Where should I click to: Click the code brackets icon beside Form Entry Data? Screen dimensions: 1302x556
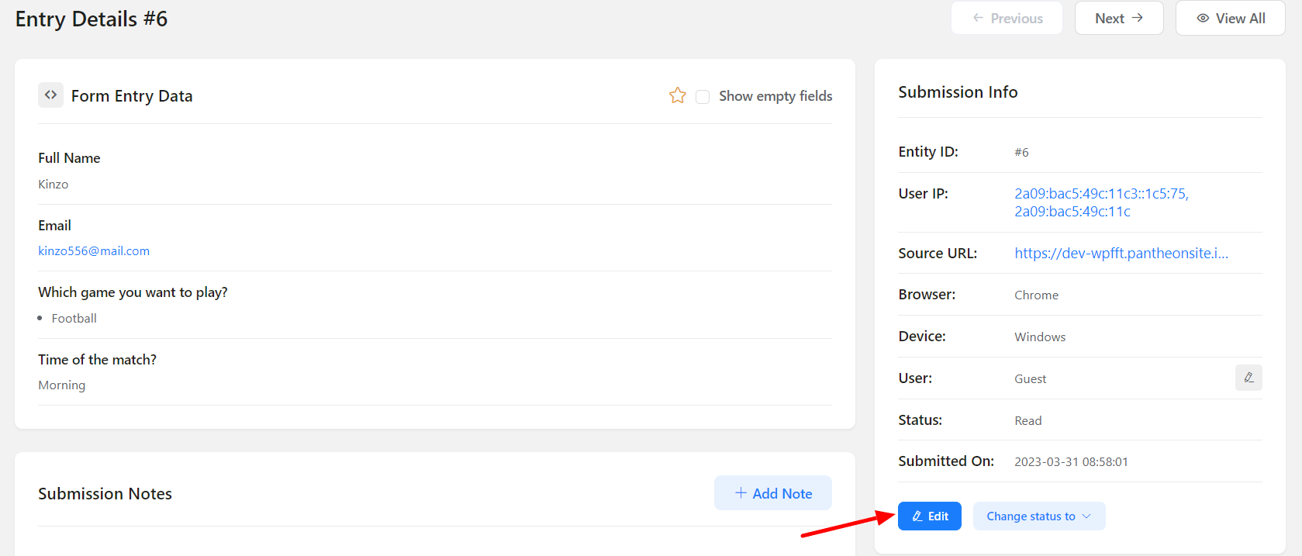coord(50,95)
